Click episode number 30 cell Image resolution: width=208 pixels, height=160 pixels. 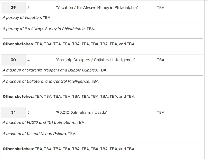click(13, 60)
